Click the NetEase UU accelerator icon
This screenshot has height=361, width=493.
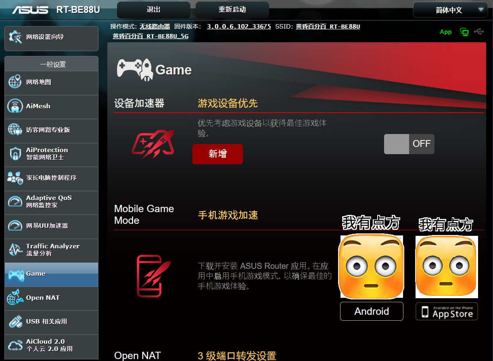15,225
